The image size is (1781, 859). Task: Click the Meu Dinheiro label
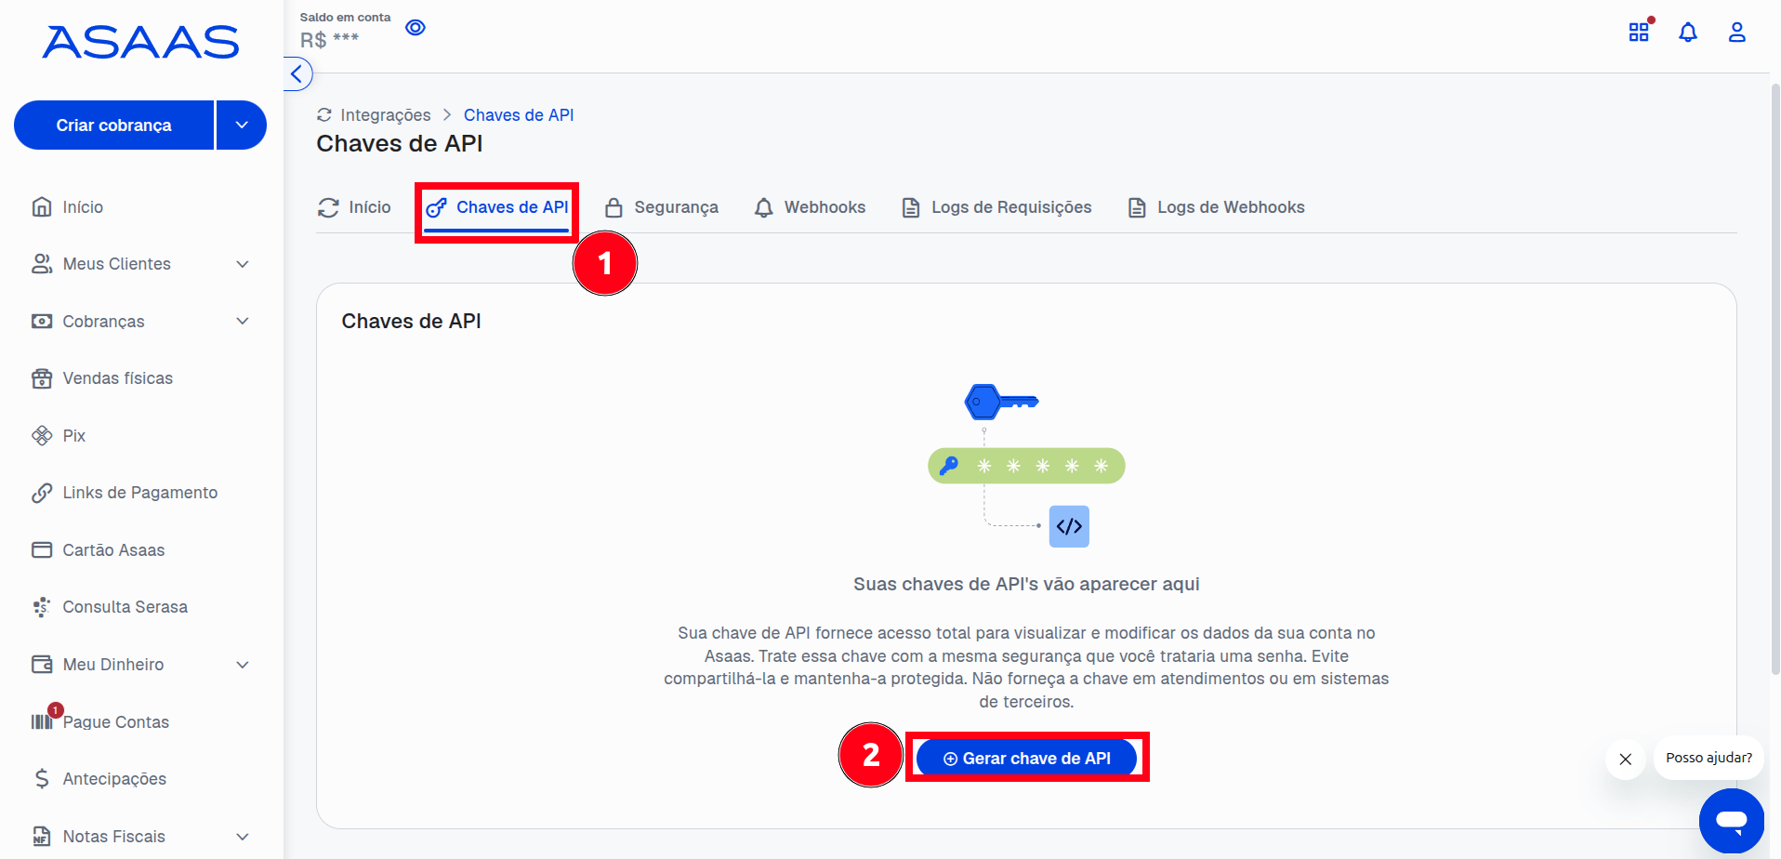(x=113, y=665)
